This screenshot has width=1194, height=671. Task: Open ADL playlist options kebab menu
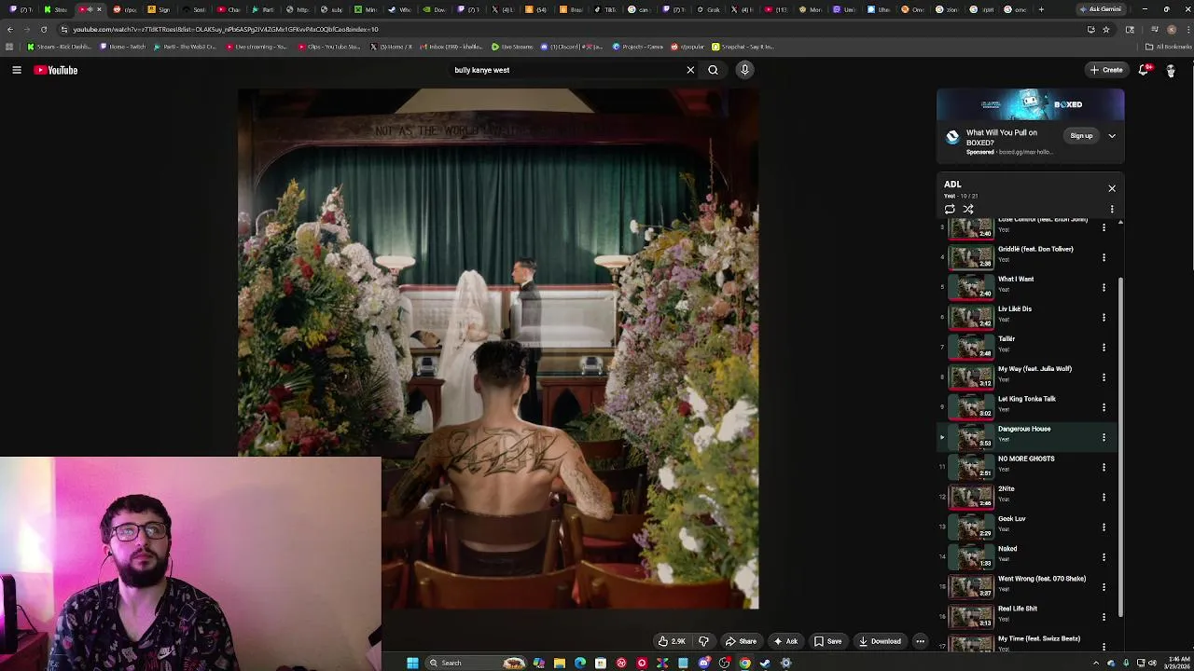(x=1112, y=210)
